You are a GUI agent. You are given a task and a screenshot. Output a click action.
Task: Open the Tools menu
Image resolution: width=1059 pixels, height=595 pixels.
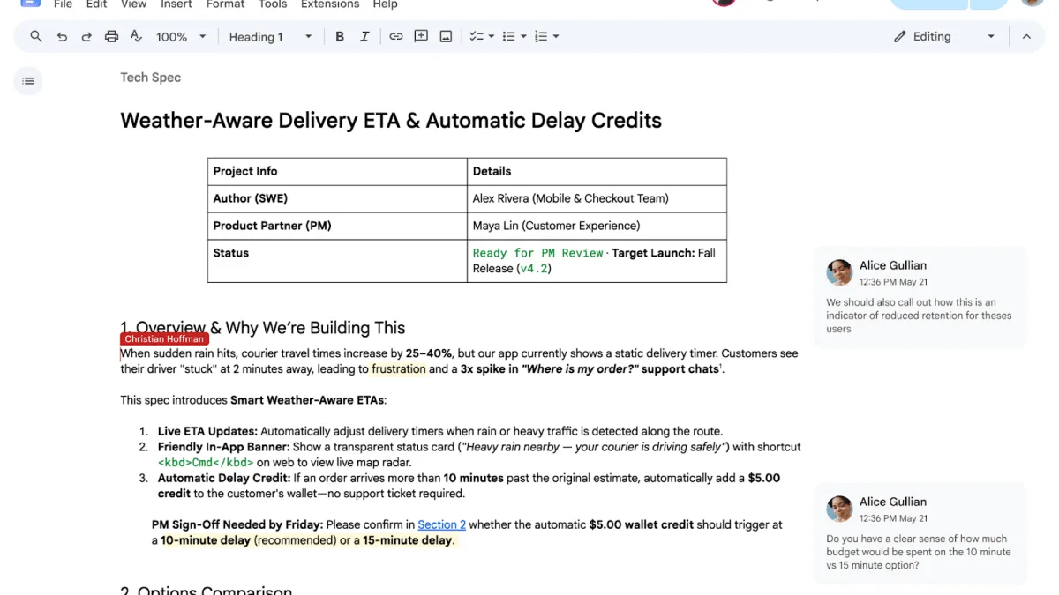coord(273,4)
